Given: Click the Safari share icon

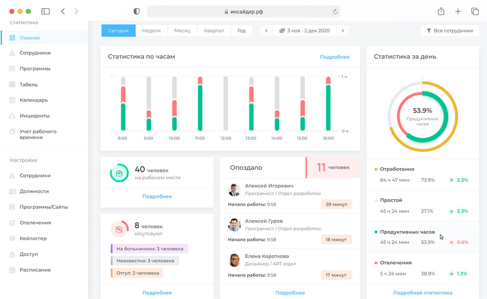Looking at the screenshot, I should (441, 11).
